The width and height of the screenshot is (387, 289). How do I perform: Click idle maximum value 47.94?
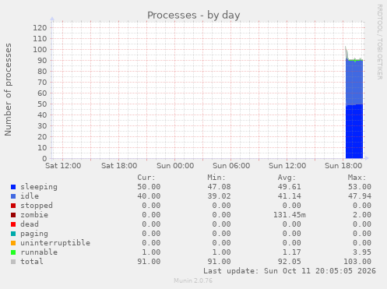tap(360, 196)
